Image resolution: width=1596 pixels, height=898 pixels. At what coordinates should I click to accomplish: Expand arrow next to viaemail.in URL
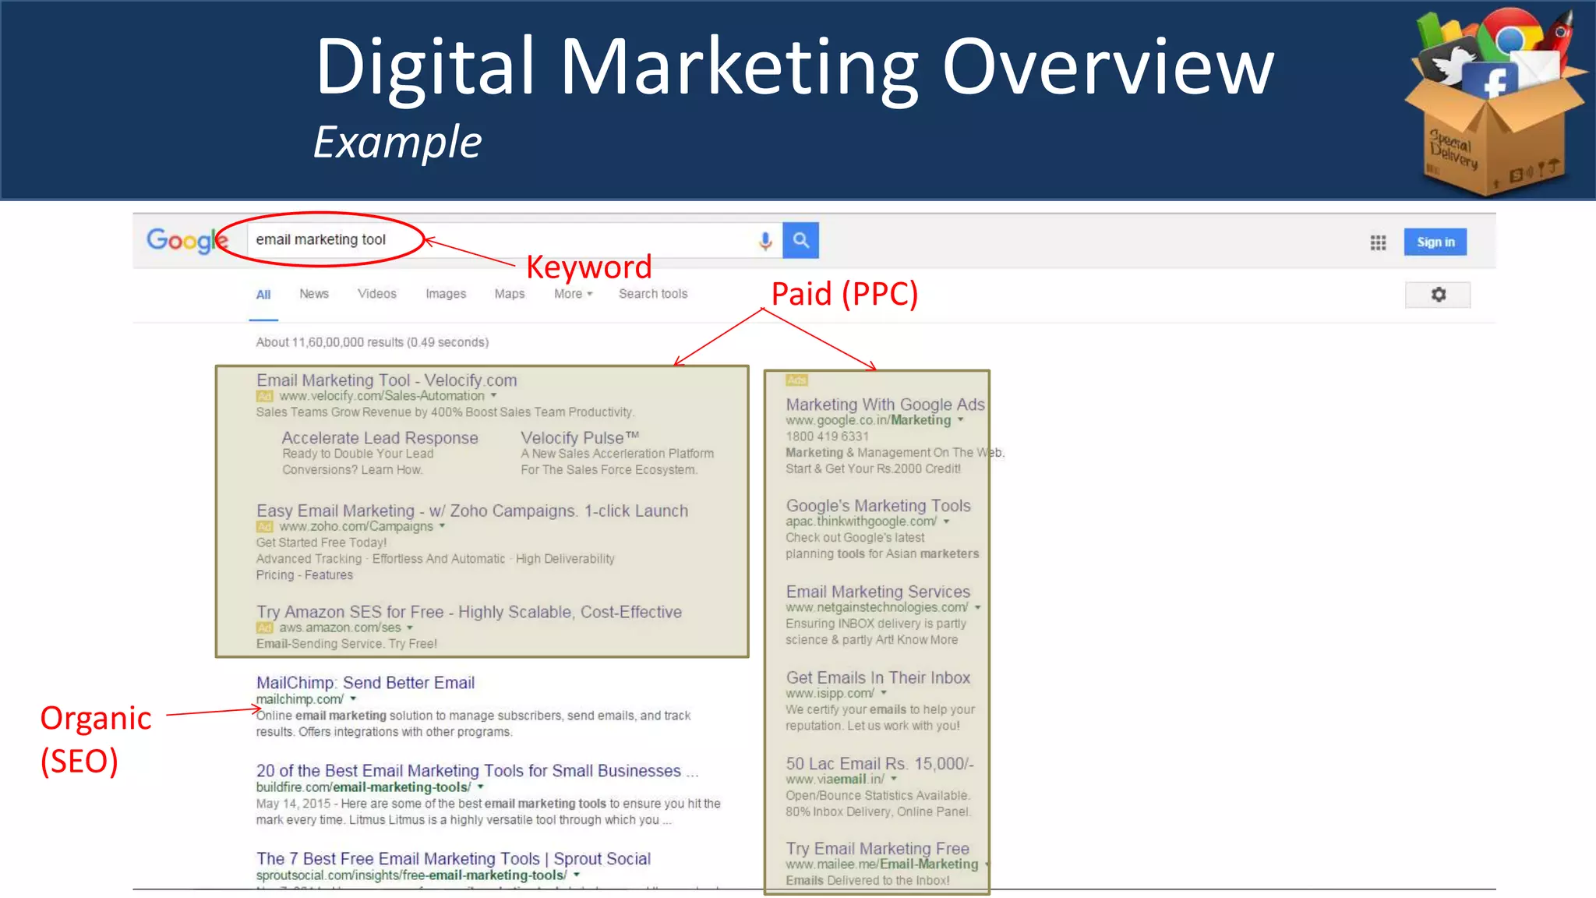[x=894, y=779]
